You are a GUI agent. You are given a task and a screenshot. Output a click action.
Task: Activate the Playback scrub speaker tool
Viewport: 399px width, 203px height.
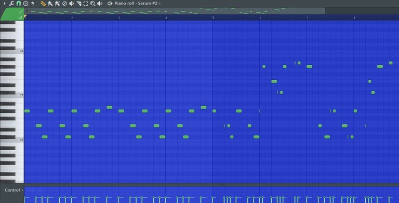click(100, 4)
